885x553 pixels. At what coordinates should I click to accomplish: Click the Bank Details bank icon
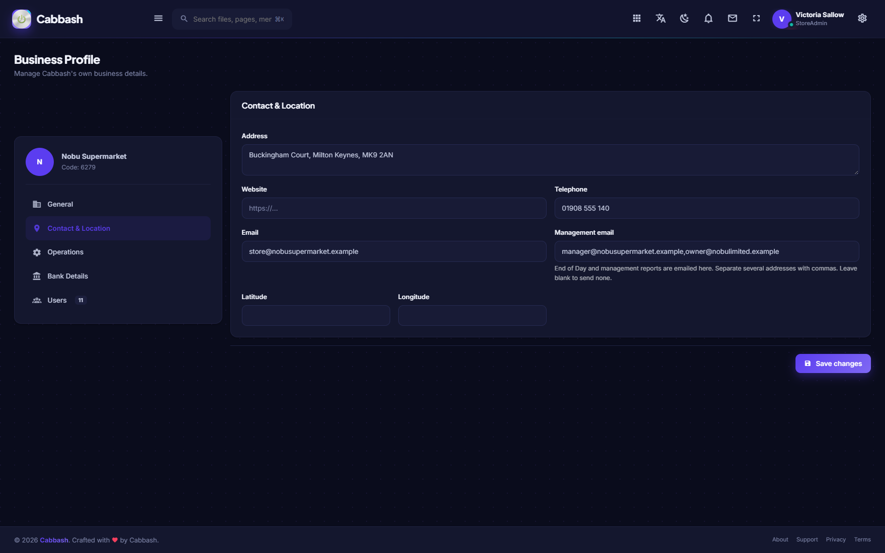tap(37, 276)
